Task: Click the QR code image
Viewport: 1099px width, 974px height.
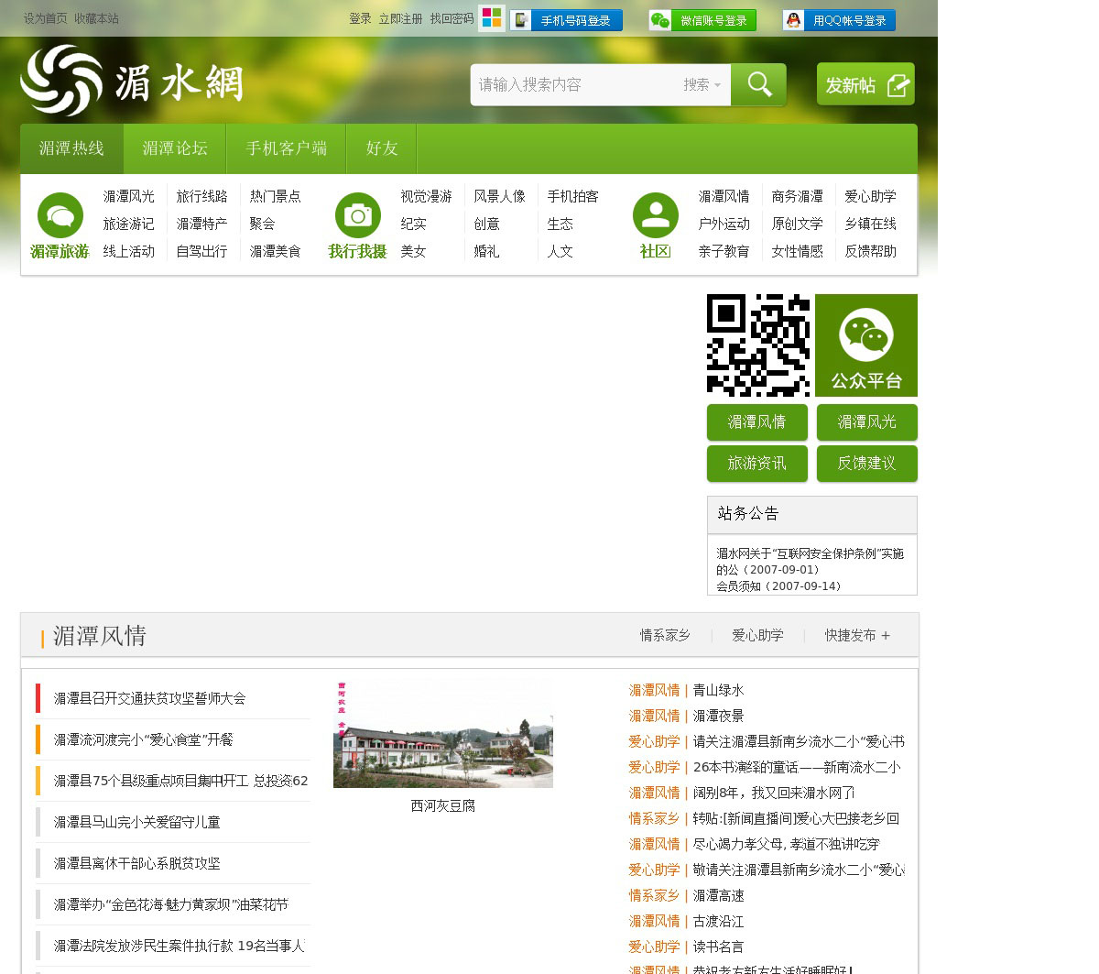Action: pos(758,345)
